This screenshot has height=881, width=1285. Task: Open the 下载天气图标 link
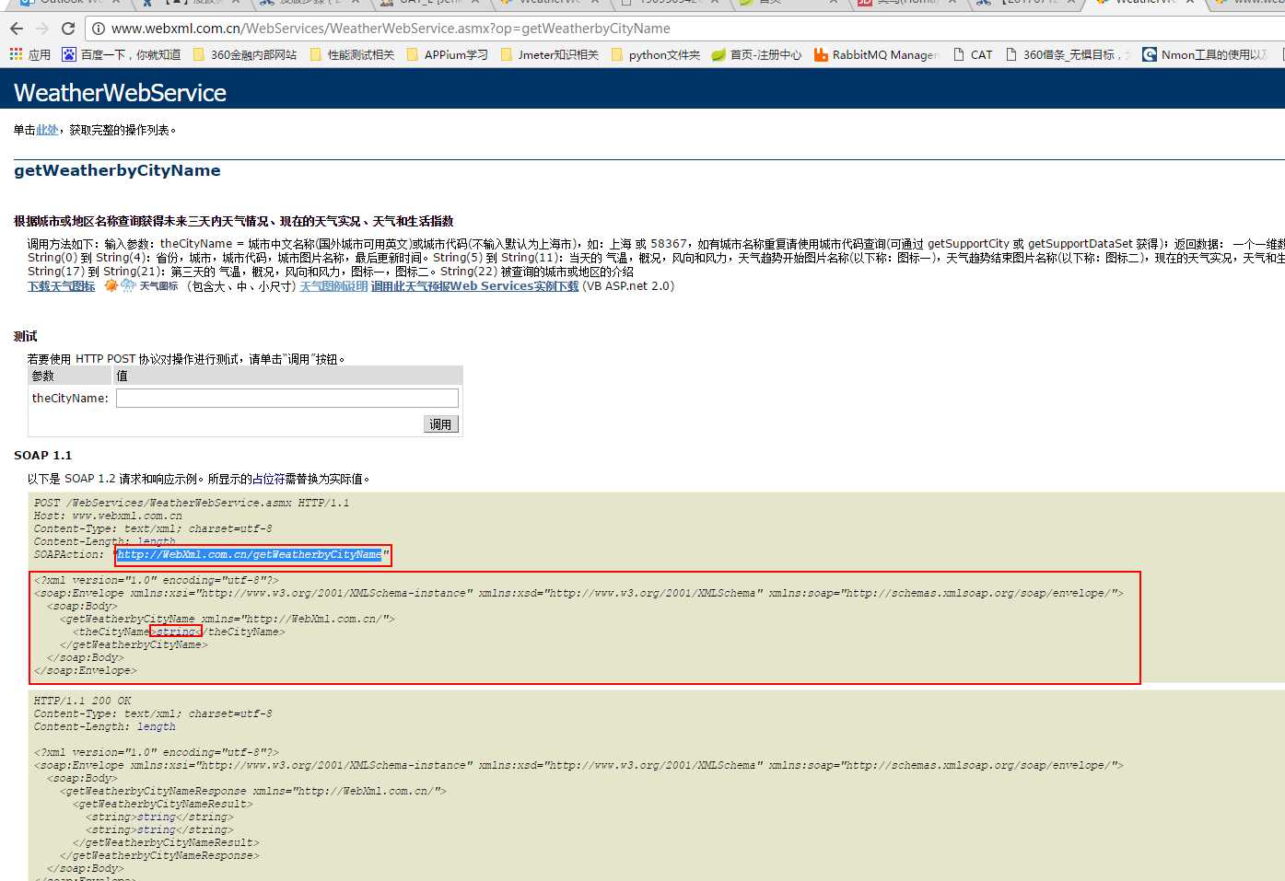(62, 286)
